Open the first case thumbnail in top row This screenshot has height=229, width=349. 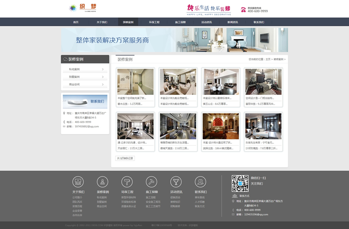click(x=135, y=82)
